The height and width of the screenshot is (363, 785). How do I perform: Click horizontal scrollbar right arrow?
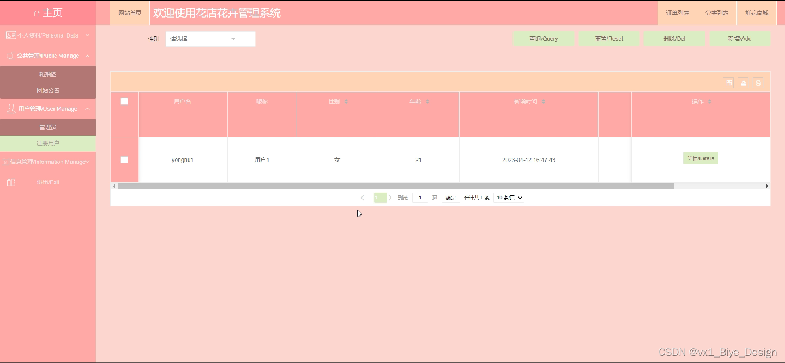coord(767,186)
